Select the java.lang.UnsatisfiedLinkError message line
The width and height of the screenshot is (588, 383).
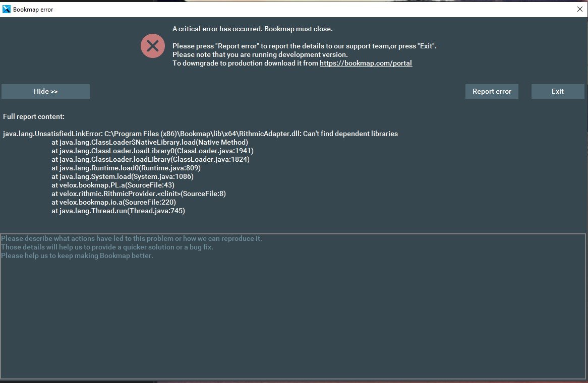[200, 134]
